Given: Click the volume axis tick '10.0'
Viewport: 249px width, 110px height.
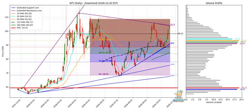Looking at the screenshot, I should click(214, 100).
